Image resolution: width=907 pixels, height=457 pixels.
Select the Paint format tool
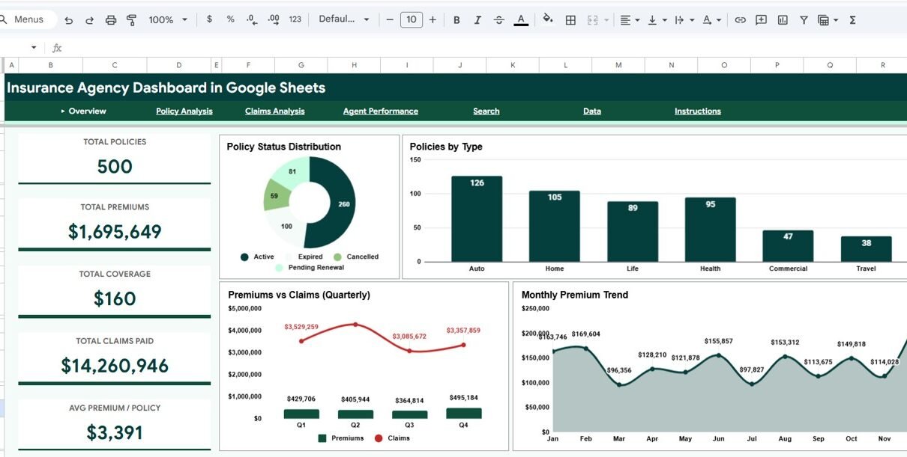132,20
